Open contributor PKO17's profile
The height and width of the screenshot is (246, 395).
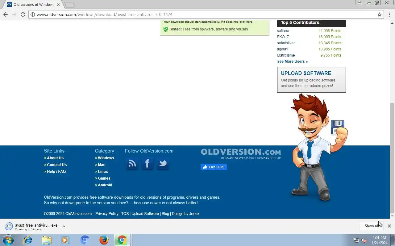(x=283, y=37)
